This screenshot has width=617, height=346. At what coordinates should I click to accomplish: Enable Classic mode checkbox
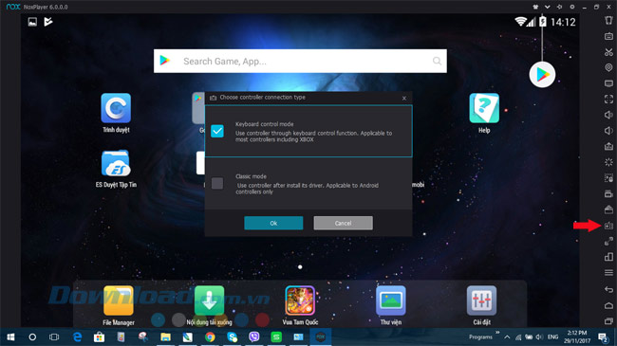click(x=217, y=183)
